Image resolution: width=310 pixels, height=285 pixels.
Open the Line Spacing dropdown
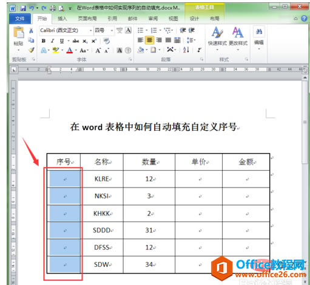[x=191, y=40]
